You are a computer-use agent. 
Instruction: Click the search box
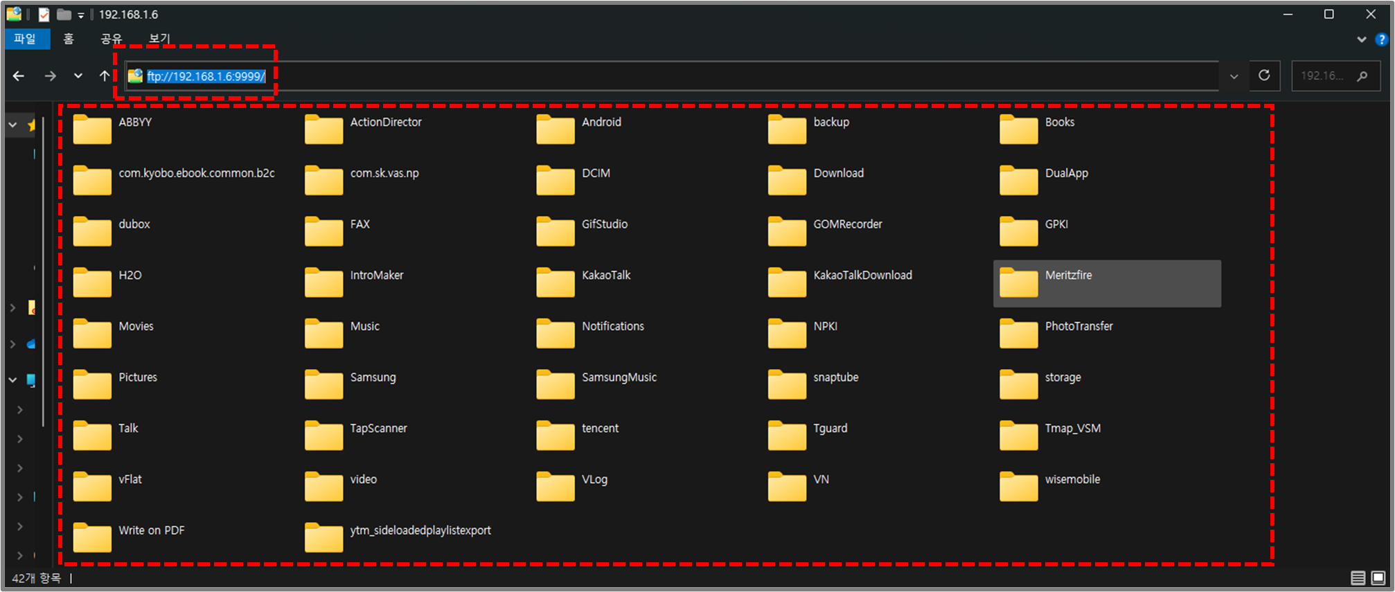click(x=1334, y=76)
